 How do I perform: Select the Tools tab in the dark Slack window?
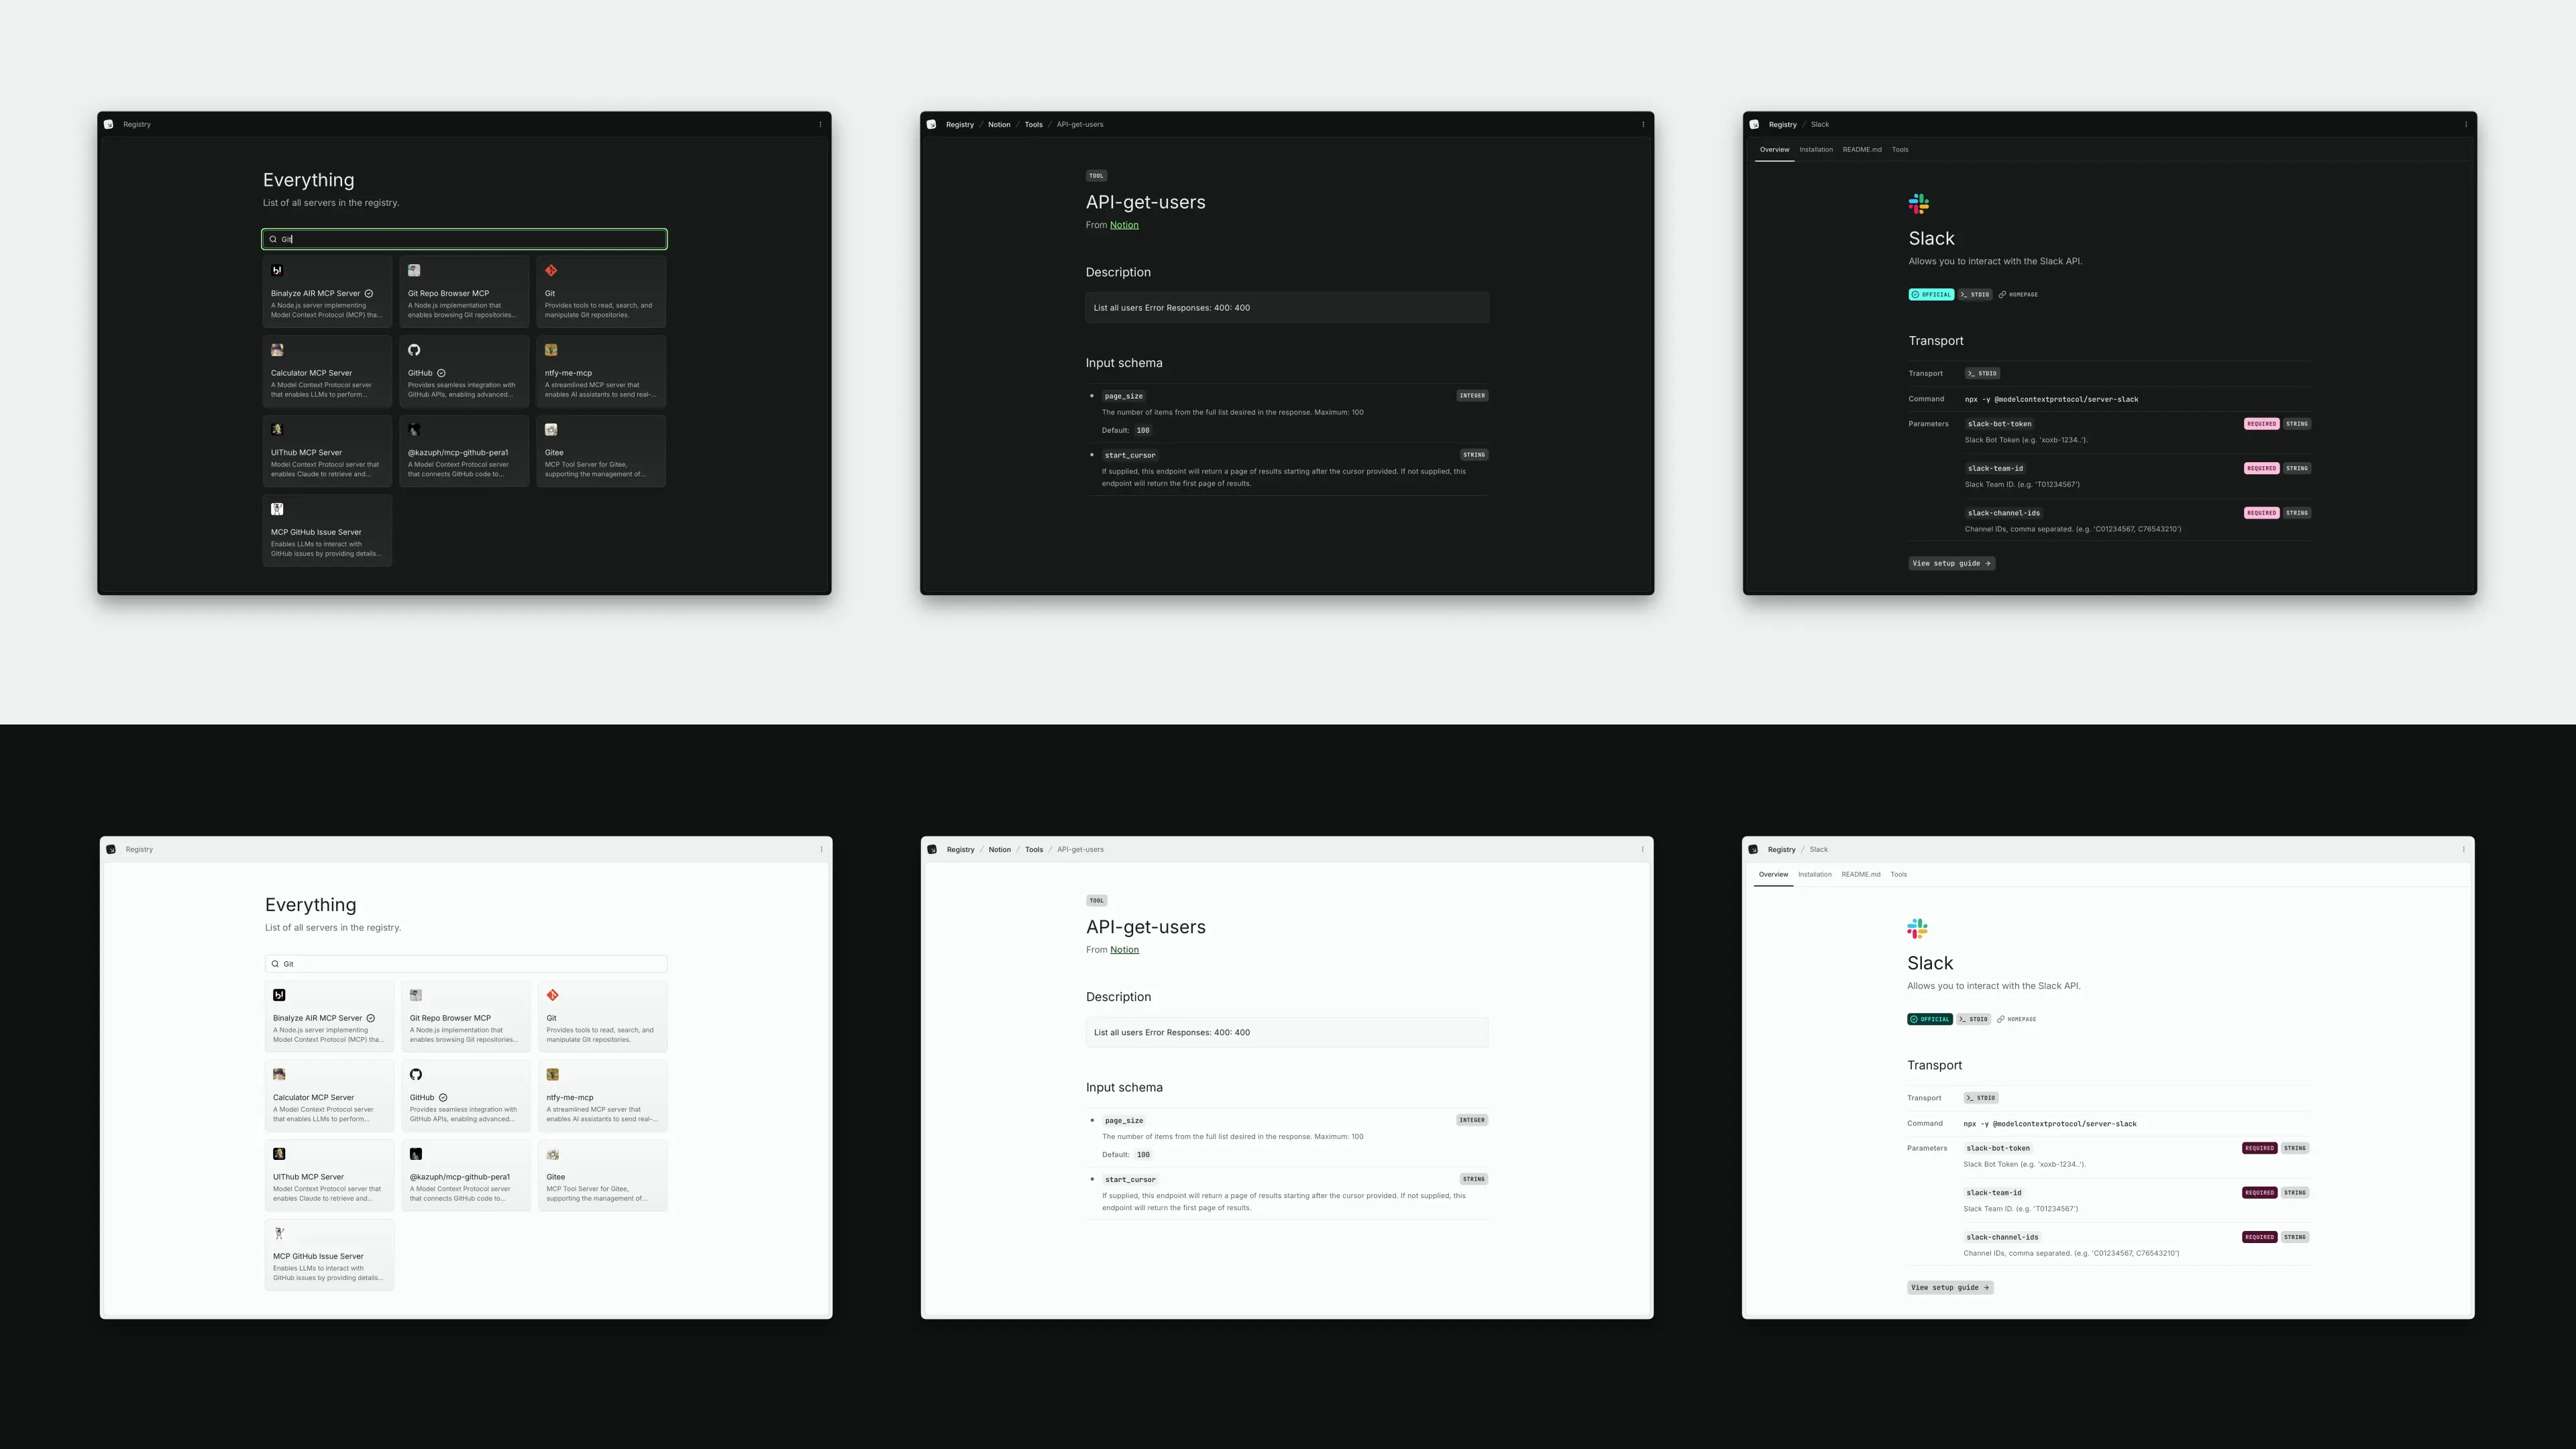(x=1899, y=150)
